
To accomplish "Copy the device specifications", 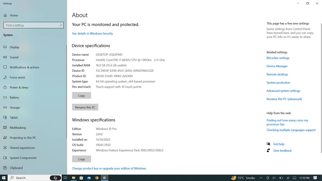I will pyautogui.click(x=82, y=96).
